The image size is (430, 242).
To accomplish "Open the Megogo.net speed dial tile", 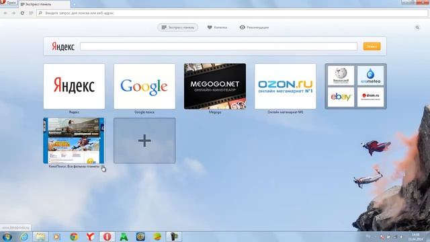I will coord(215,87).
